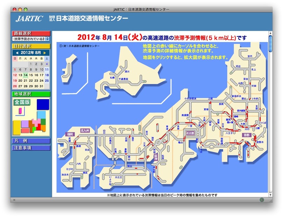Click the いわき label on map
Viewport: 283px width, 217px height.
pos(255,98)
